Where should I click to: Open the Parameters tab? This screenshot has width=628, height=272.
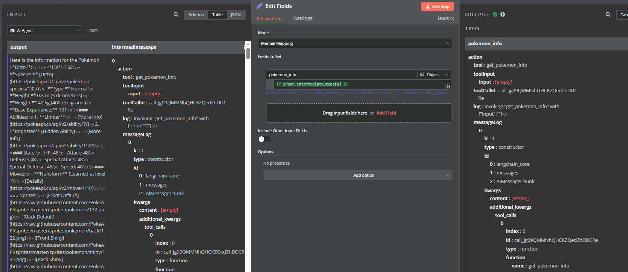[x=270, y=18]
